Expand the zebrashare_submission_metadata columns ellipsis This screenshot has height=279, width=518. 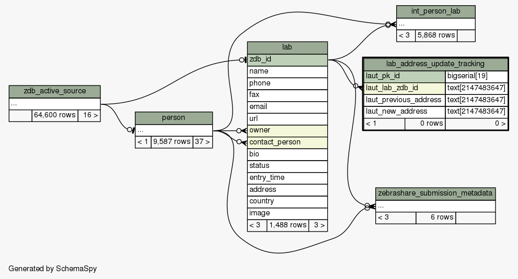(435, 206)
